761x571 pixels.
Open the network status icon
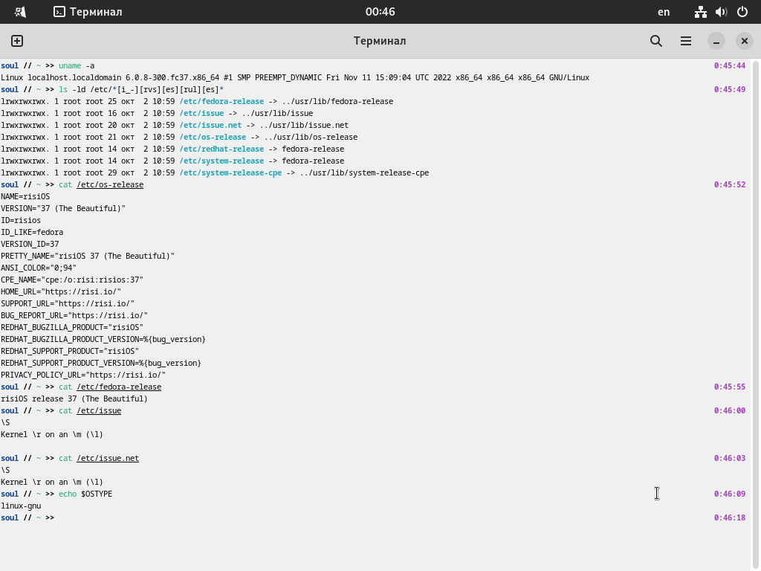coord(700,12)
